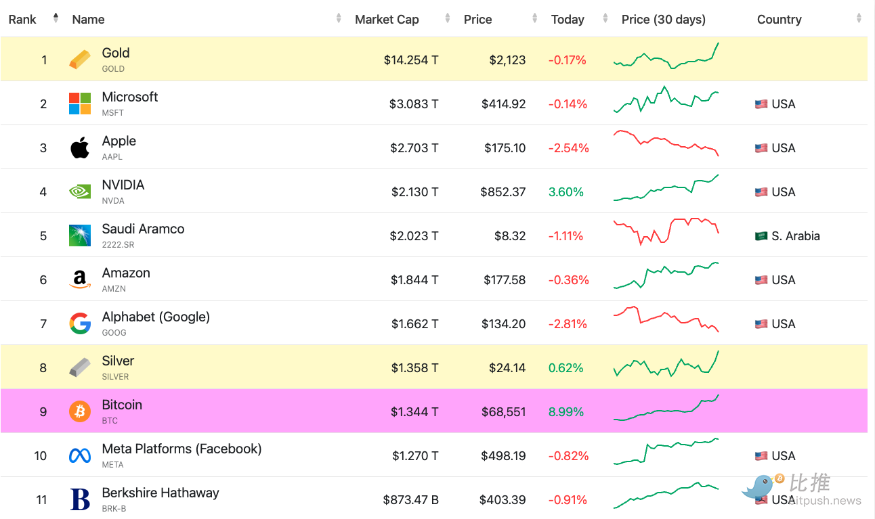Click the Microsoft logo icon
The width and height of the screenshot is (875, 519).
79,104
